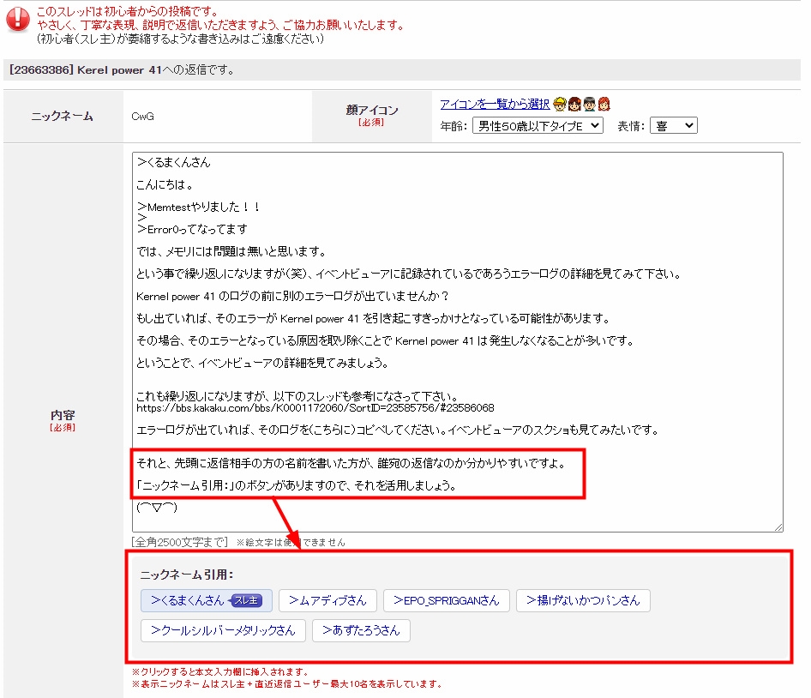Screen dimensions: 811x698
Task: Click the brown-haired woman face icon
Action: point(574,105)
